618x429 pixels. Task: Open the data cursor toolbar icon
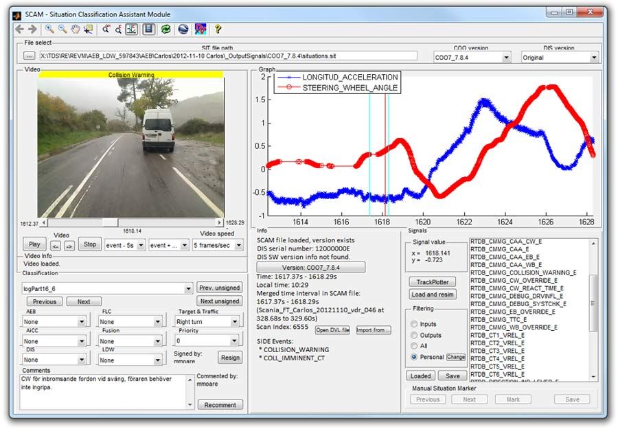click(x=87, y=29)
